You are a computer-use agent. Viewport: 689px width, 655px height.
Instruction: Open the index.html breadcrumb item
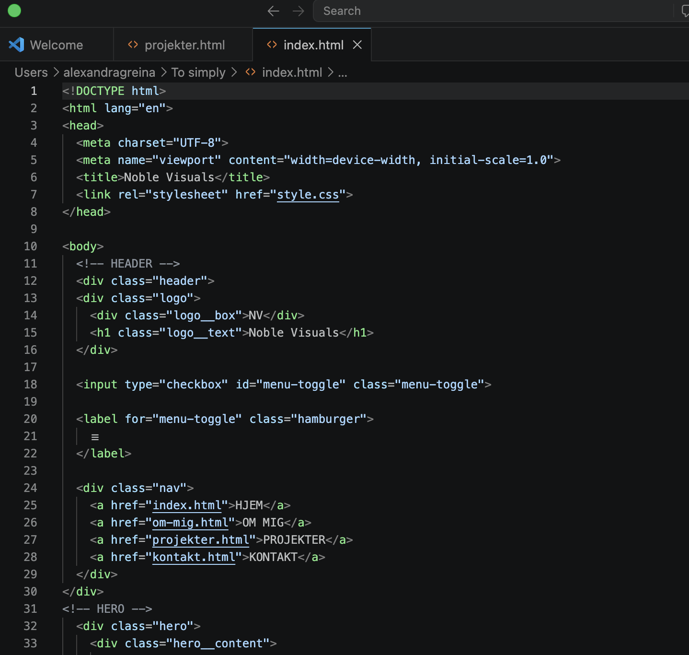(292, 72)
